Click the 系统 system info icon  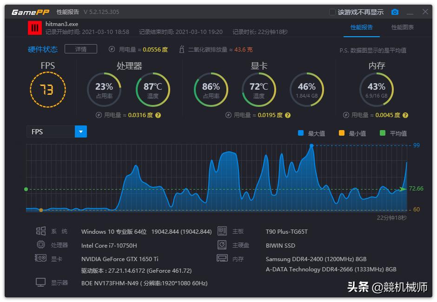pos(40,231)
